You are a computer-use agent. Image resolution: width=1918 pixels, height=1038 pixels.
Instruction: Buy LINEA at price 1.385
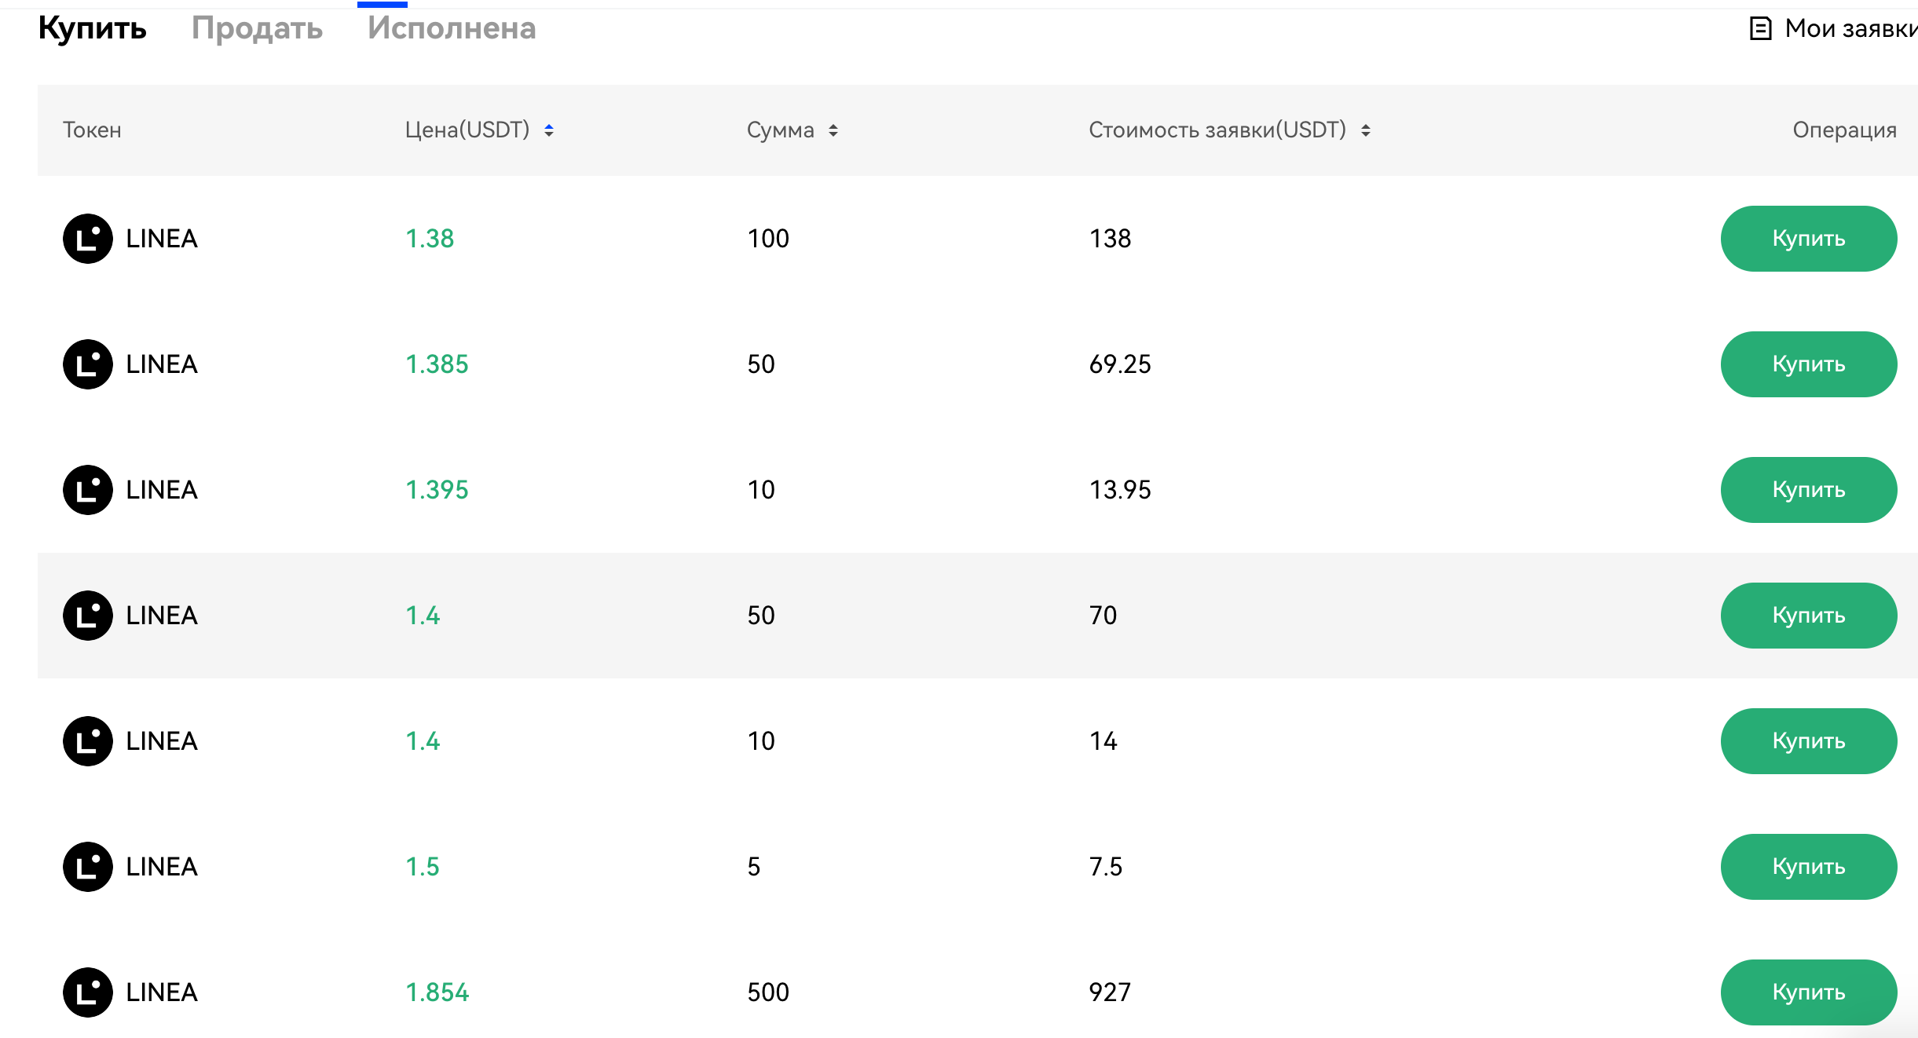pyautogui.click(x=1809, y=364)
